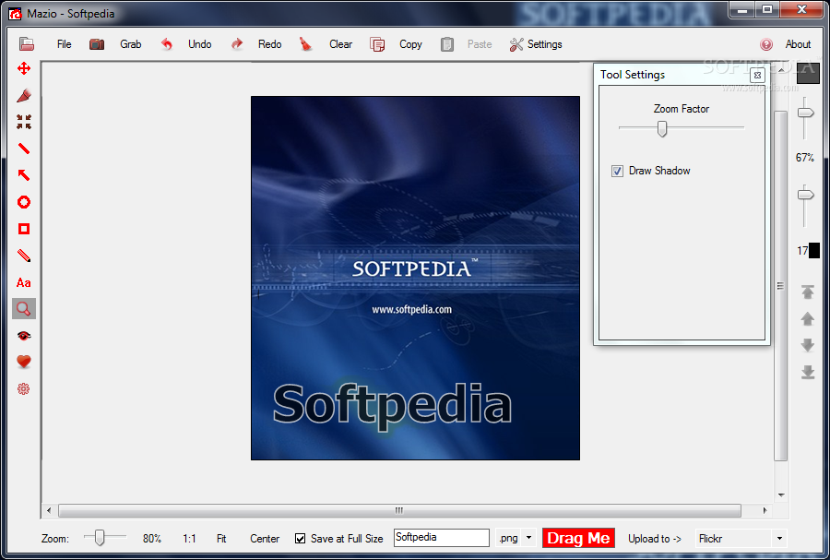Click the Center button
The image size is (830, 560).
coord(265,539)
